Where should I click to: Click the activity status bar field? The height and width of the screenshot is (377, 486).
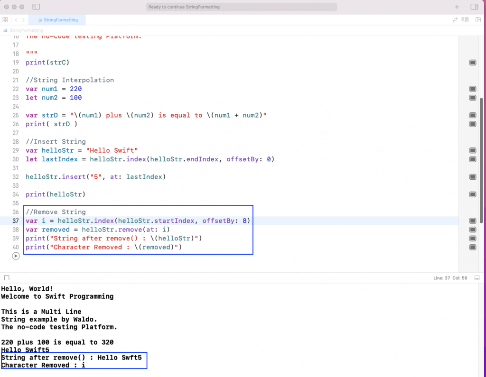tap(242, 7)
